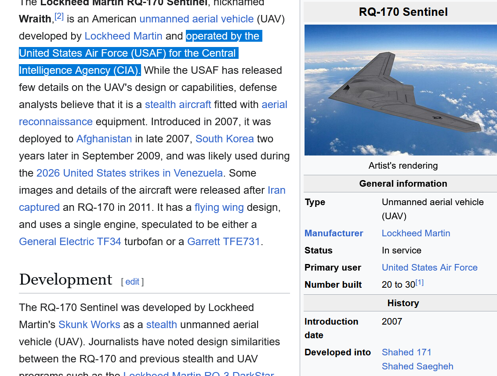Click the 'Primary user' label
The height and width of the screenshot is (376, 497).
(333, 268)
